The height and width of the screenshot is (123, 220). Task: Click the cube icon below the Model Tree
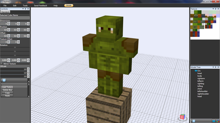tap(194, 121)
